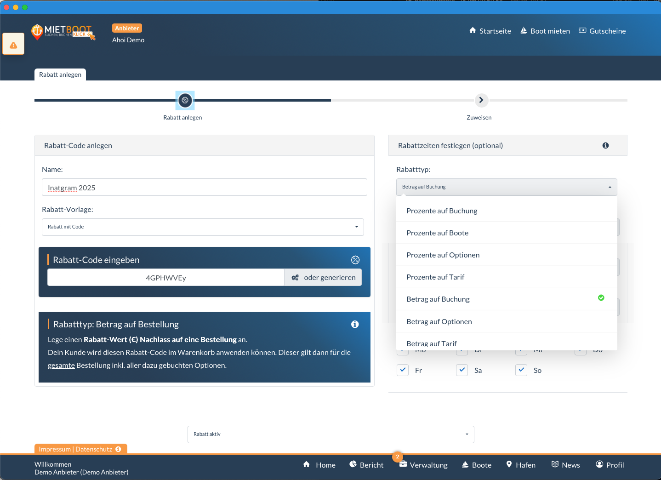Click the orange warning alert icon

[13, 45]
